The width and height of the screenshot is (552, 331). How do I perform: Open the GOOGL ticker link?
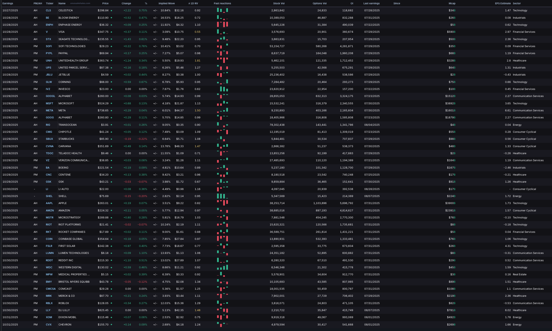click(x=51, y=96)
